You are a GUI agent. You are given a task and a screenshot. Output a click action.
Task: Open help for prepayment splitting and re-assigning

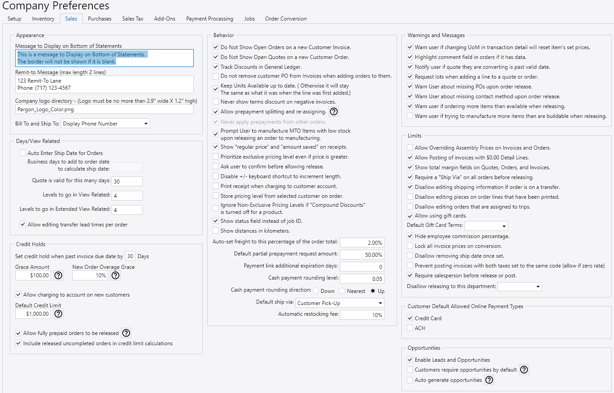[x=334, y=112]
